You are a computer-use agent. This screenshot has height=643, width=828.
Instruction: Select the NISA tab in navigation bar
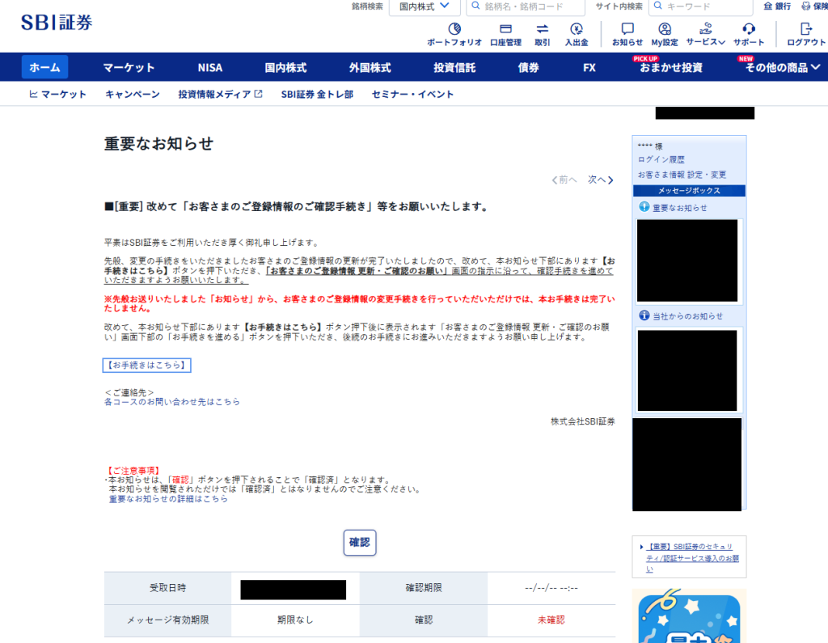(209, 68)
